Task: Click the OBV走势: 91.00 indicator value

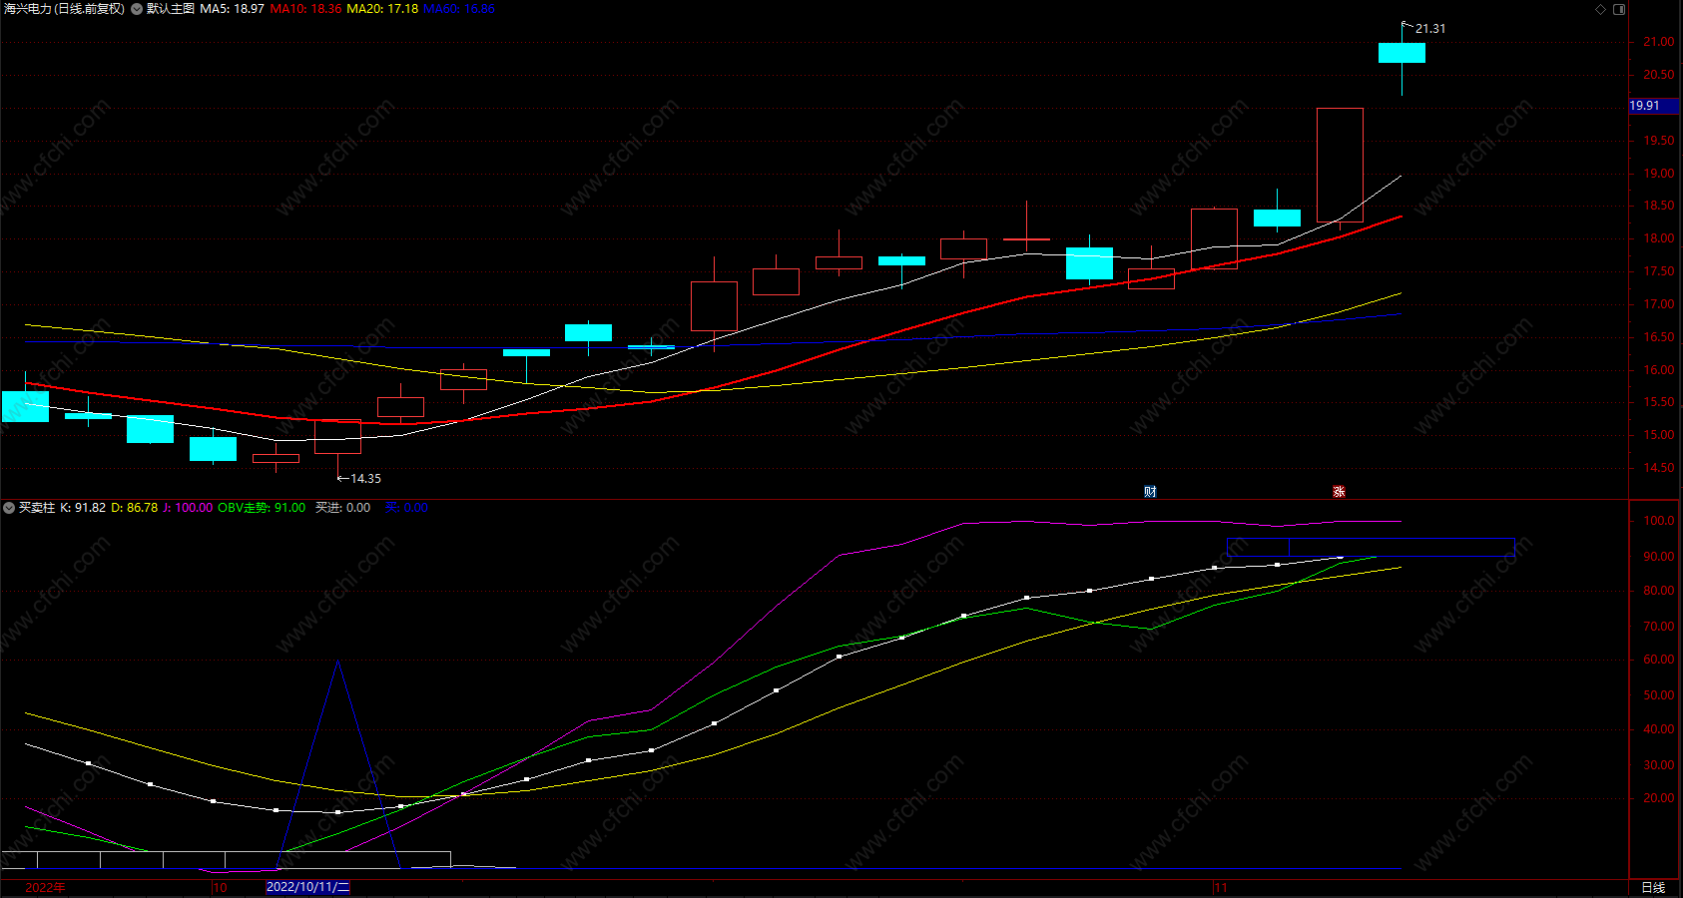Action: click(262, 508)
